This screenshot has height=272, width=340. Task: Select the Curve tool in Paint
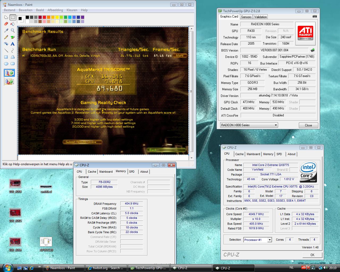pos(12,50)
